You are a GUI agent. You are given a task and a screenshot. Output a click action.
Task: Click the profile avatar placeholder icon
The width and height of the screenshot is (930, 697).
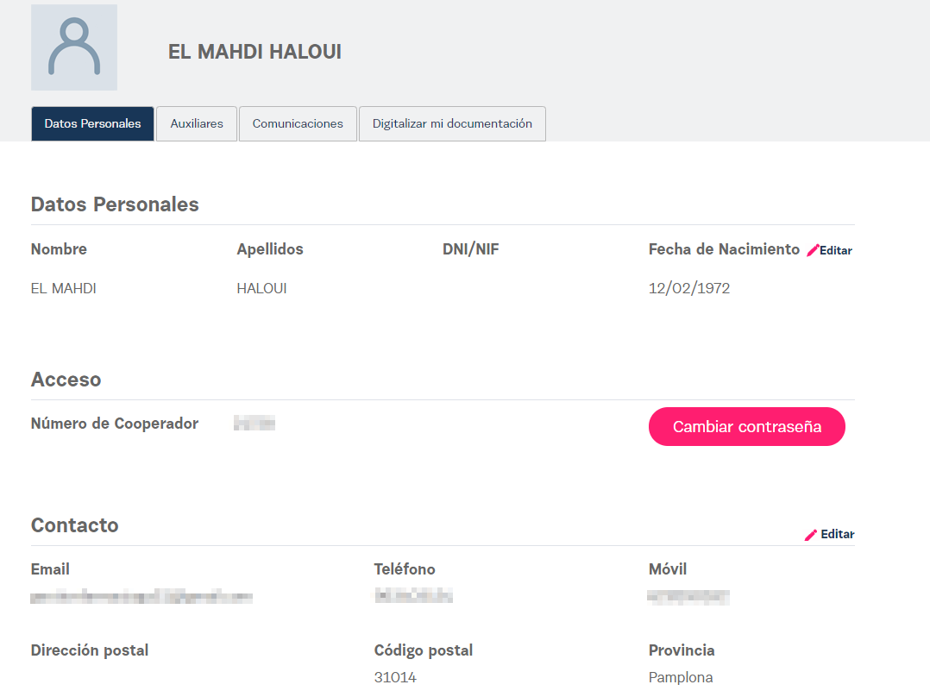point(74,47)
